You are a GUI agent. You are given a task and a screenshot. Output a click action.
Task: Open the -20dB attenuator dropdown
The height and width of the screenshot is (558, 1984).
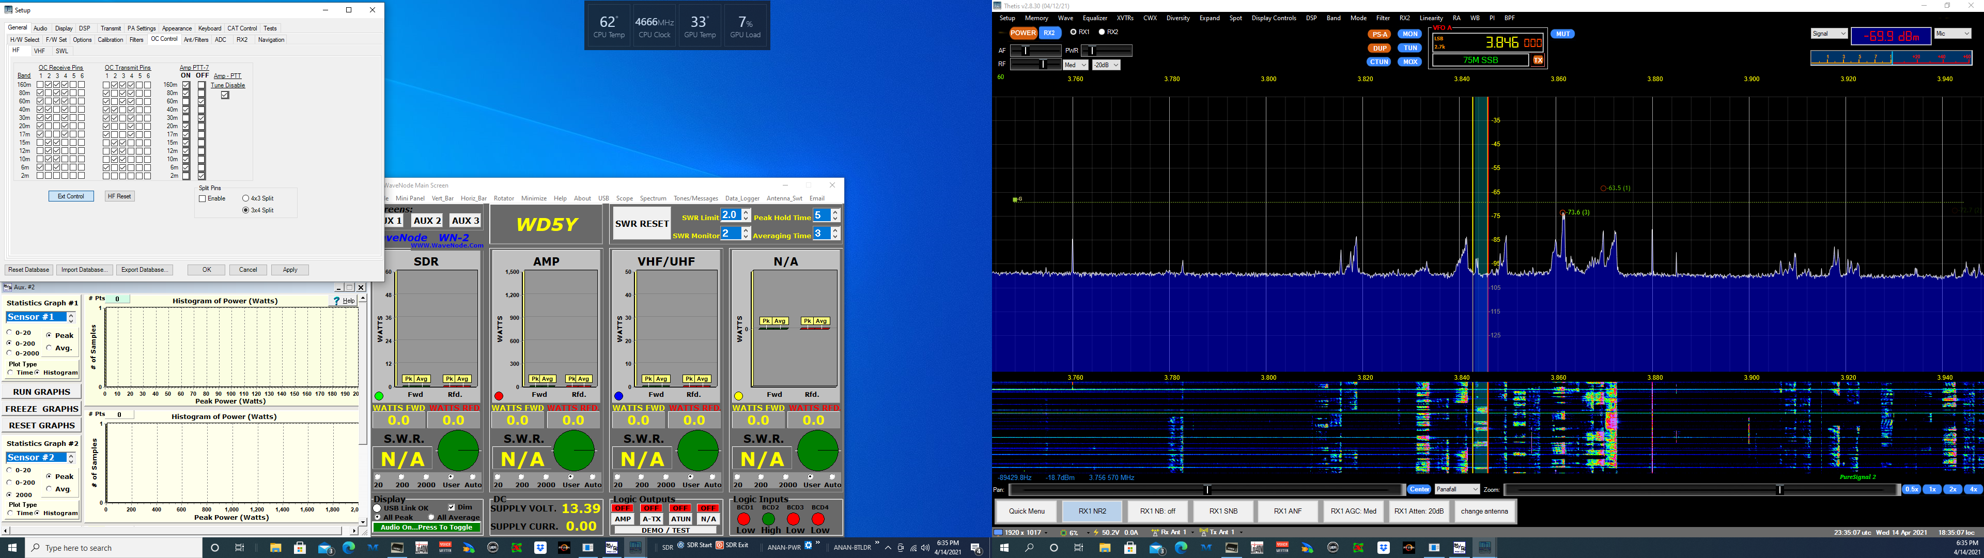coord(1106,66)
